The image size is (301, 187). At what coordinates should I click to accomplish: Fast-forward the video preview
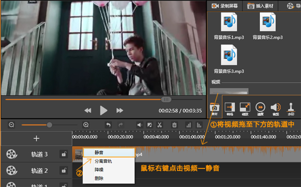coord(120,110)
